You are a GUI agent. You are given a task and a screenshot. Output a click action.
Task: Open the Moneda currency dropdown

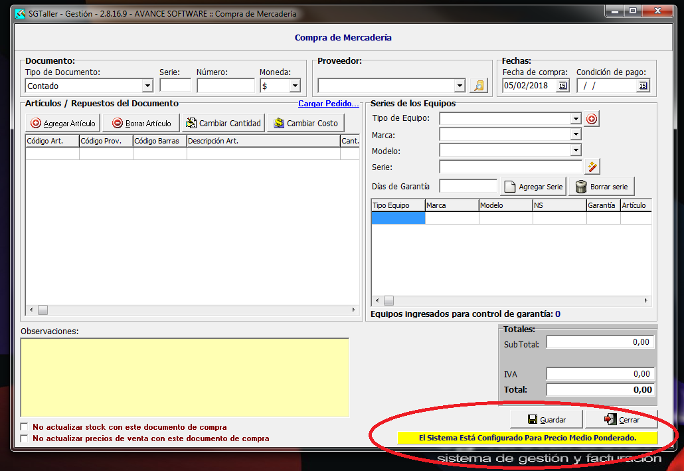tap(294, 86)
